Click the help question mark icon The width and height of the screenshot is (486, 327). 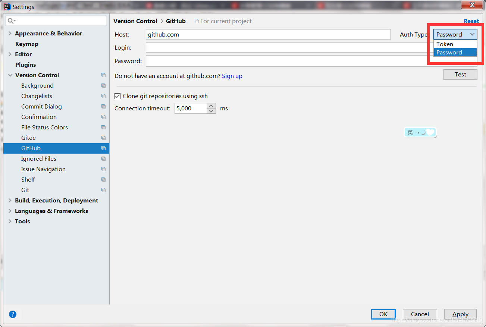click(13, 314)
